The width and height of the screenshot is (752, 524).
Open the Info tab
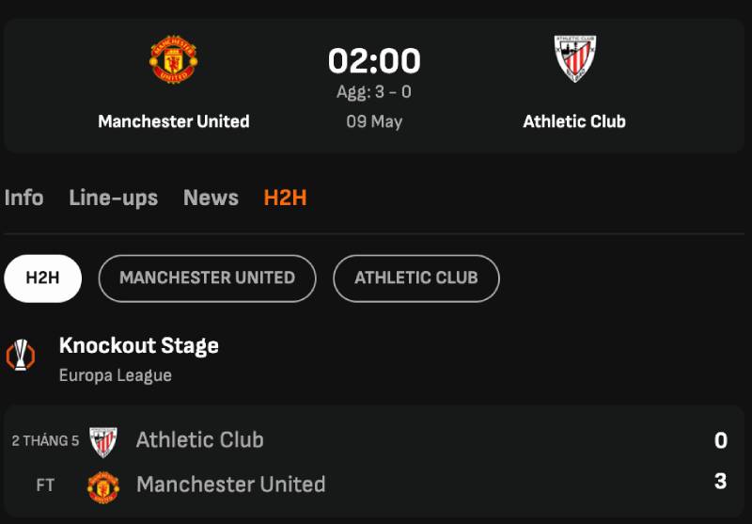coord(23,198)
